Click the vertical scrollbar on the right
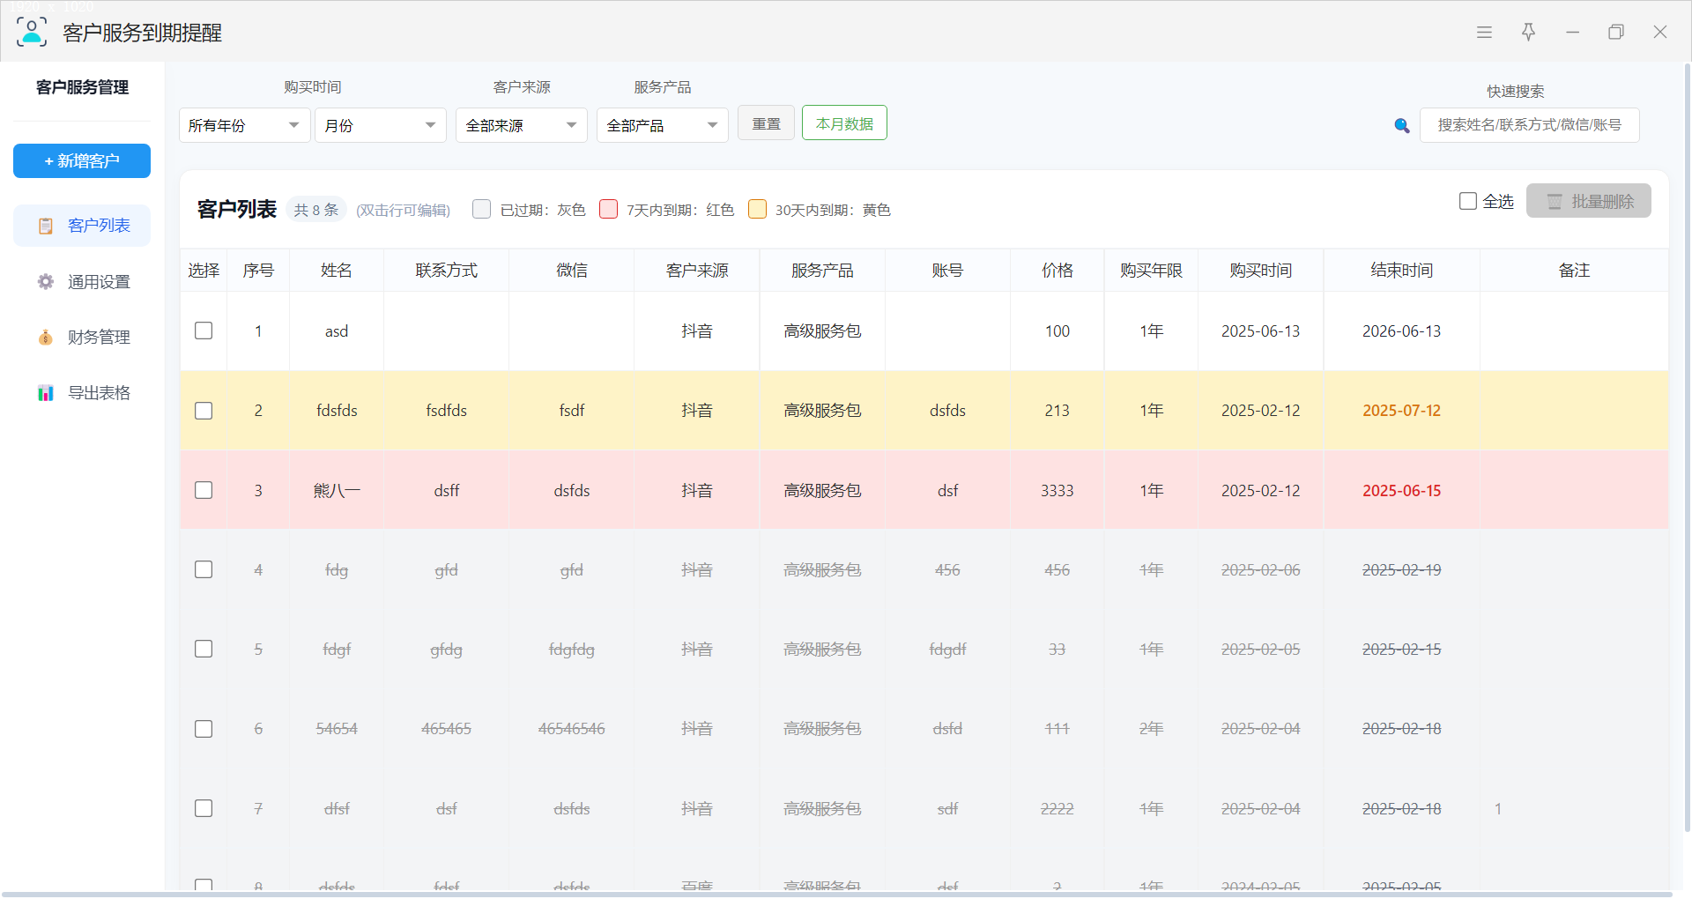Image resolution: width=1692 pixels, height=899 pixels. pyautogui.click(x=1687, y=449)
